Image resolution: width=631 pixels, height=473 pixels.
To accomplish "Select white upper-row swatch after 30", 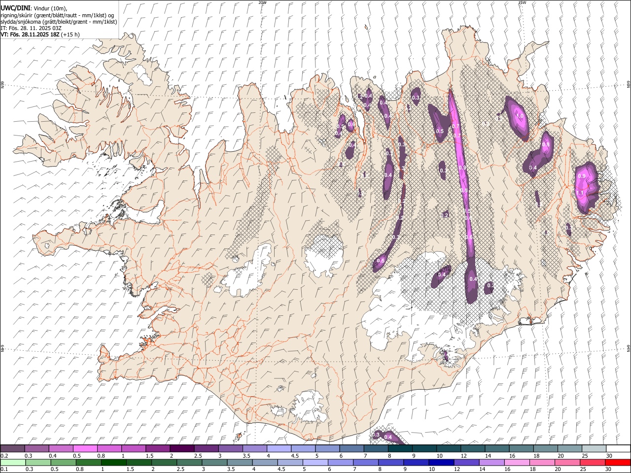I will pos(618,448).
